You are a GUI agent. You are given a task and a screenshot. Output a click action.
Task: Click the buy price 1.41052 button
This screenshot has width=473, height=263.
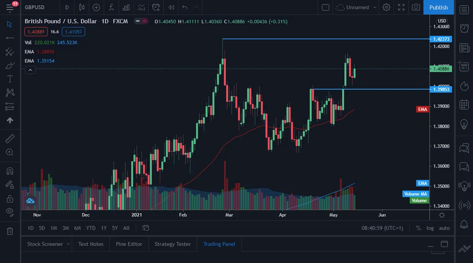[73, 32]
